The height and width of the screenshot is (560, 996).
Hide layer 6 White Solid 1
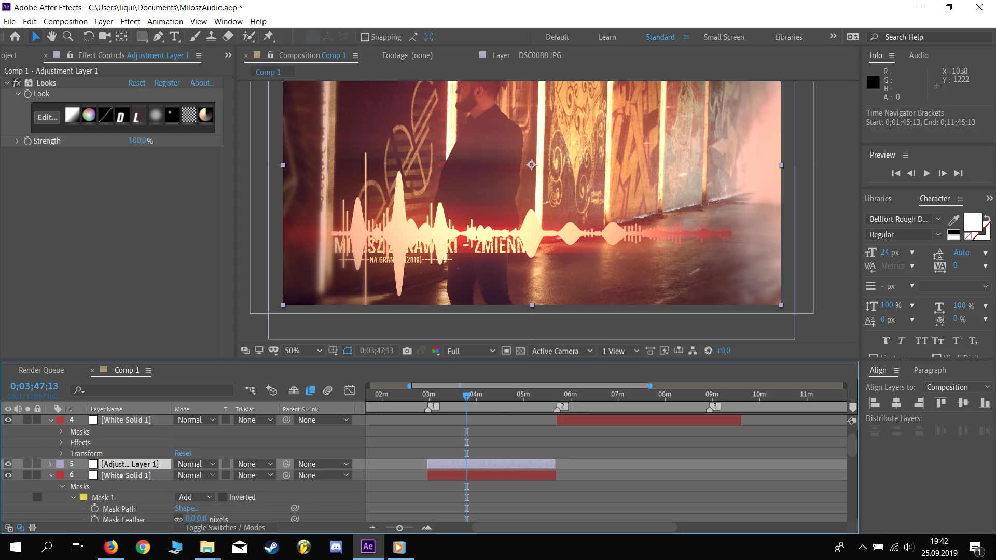tap(8, 475)
